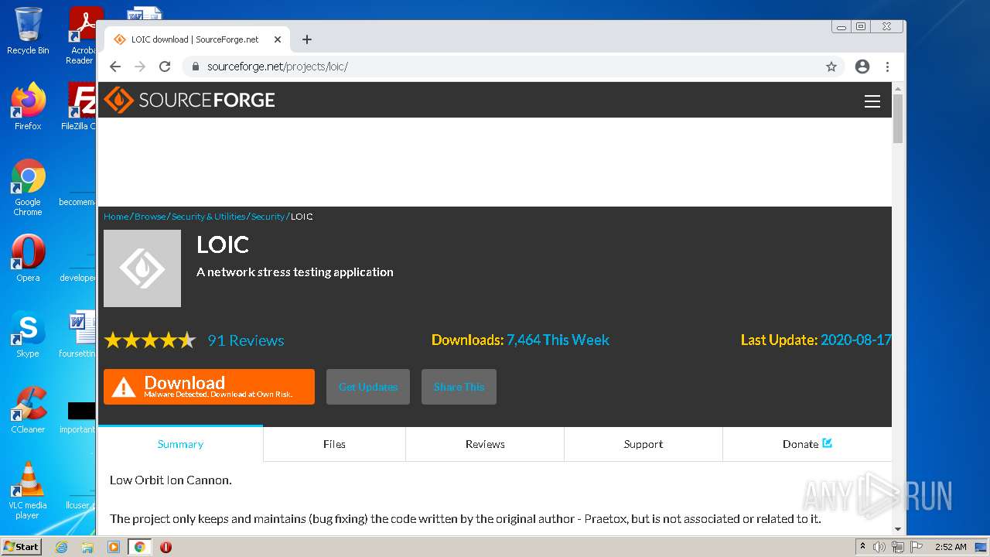Screen dimensions: 990x557
Task: Open the Chrome profile icon
Action: 862,67
